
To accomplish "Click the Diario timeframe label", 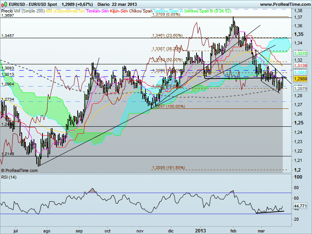I will pyautogui.click(x=103, y=4).
